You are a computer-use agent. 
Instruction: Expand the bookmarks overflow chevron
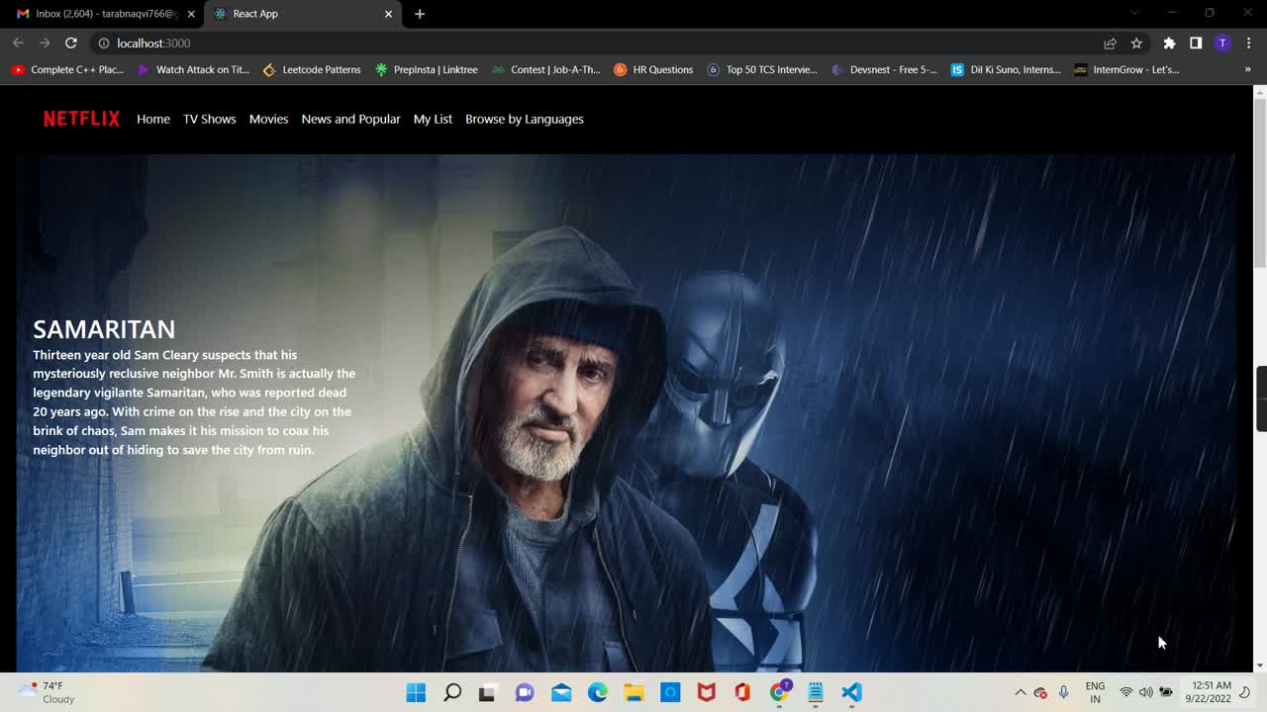pyautogui.click(x=1247, y=69)
